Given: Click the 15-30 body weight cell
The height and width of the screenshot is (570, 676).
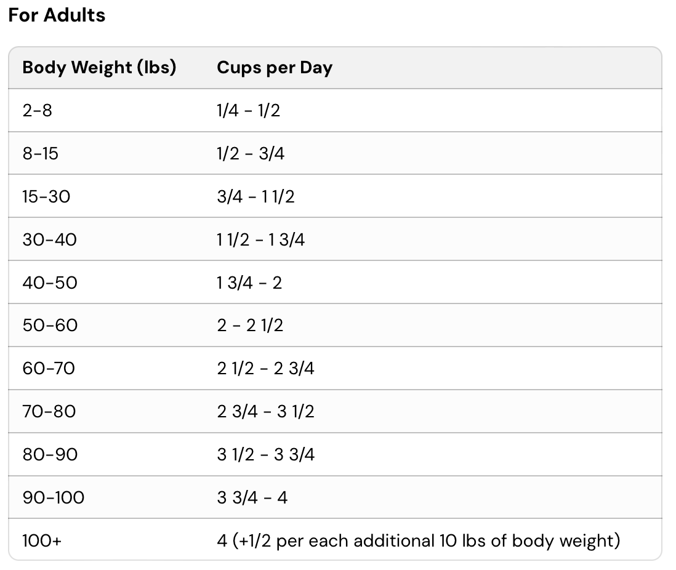Looking at the screenshot, I should pos(46,196).
